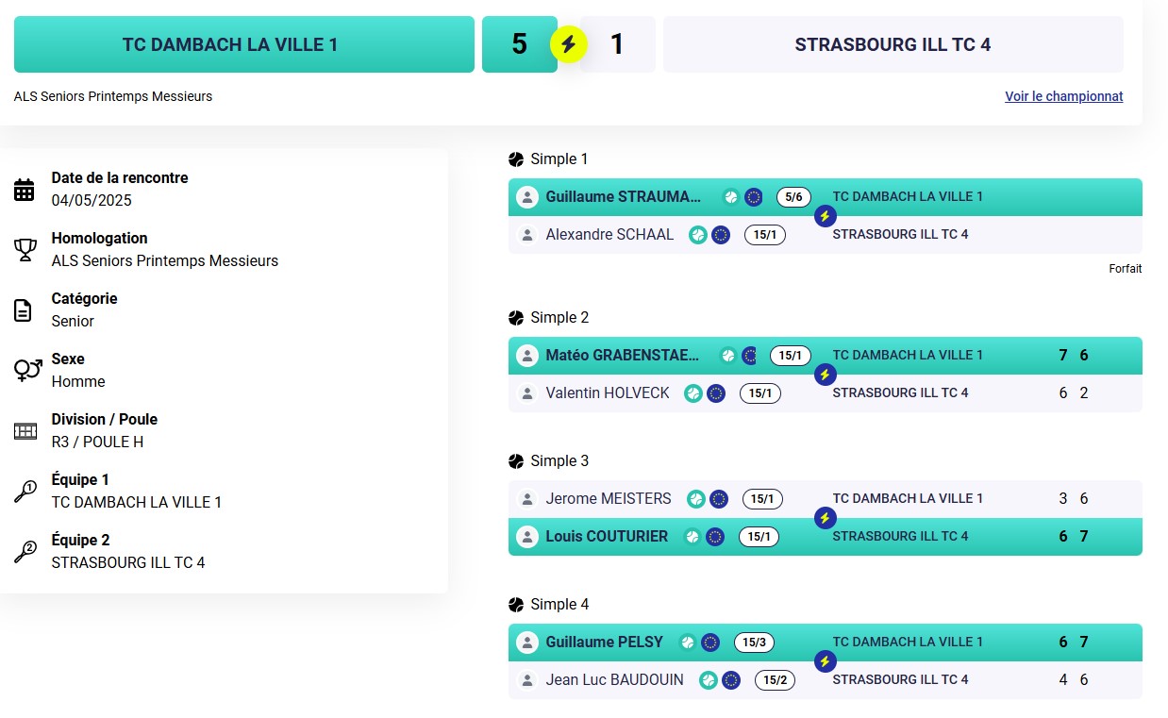This screenshot has width=1168, height=718.
Task: Click the trophy icon next to Homologation
Action: 25,250
